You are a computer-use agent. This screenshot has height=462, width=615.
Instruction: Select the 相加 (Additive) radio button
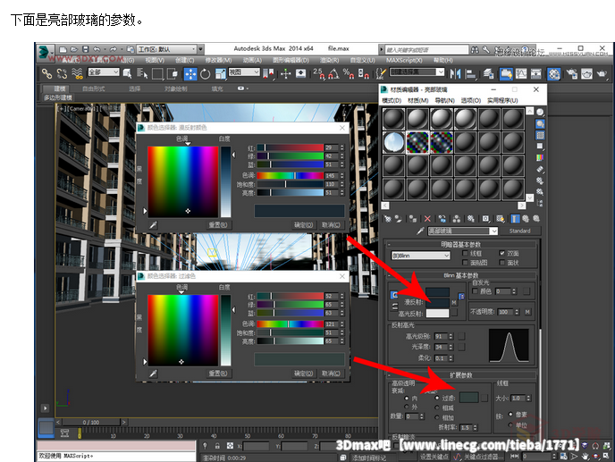[437, 417]
